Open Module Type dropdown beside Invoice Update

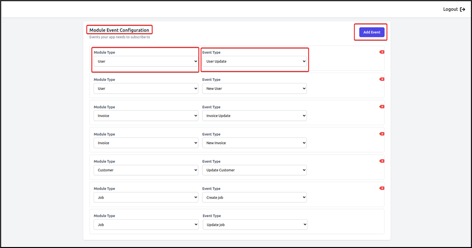click(x=146, y=116)
